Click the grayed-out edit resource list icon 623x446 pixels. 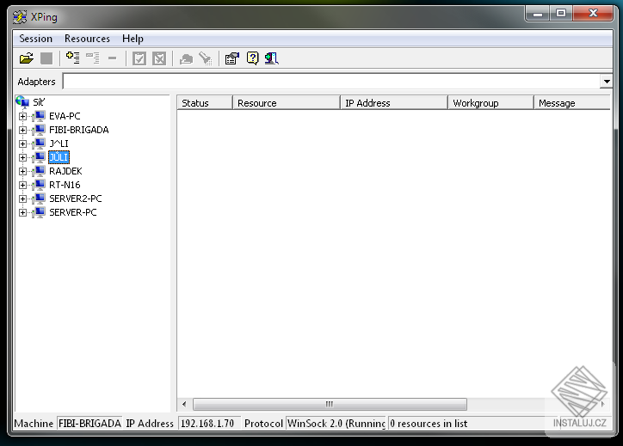[93, 58]
